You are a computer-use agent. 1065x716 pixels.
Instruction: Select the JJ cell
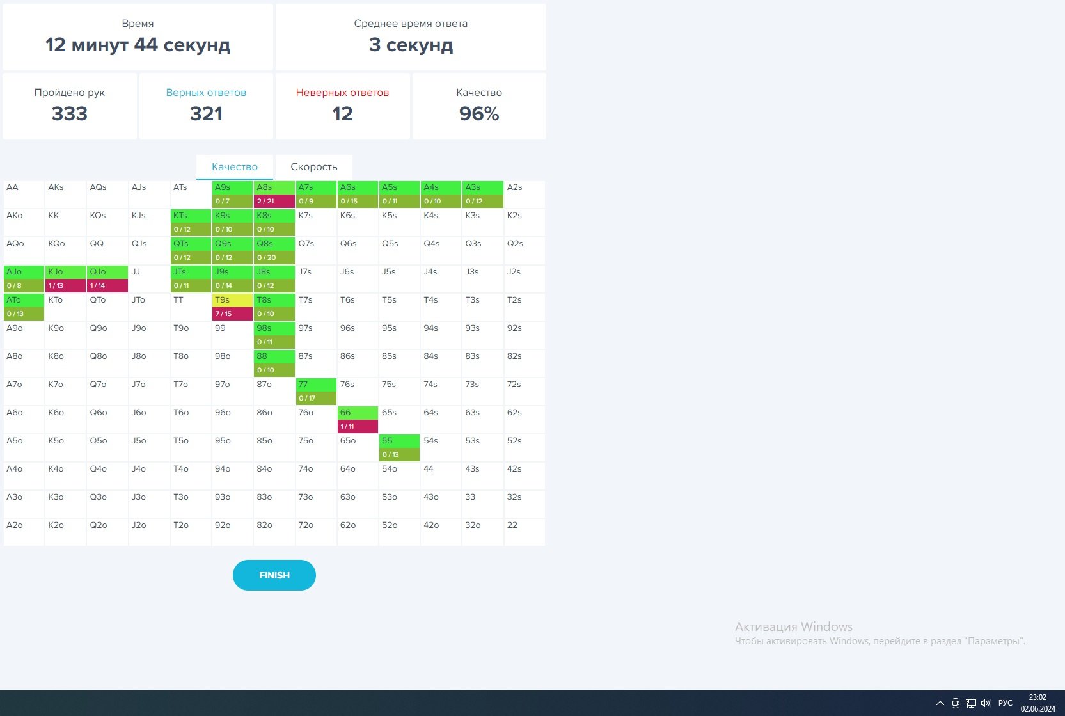coord(149,279)
